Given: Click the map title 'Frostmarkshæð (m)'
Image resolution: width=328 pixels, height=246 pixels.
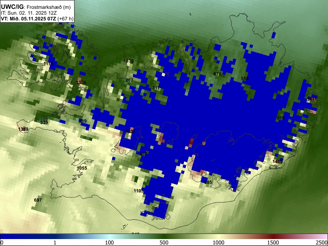Looking at the screenshot, I should [49, 7].
